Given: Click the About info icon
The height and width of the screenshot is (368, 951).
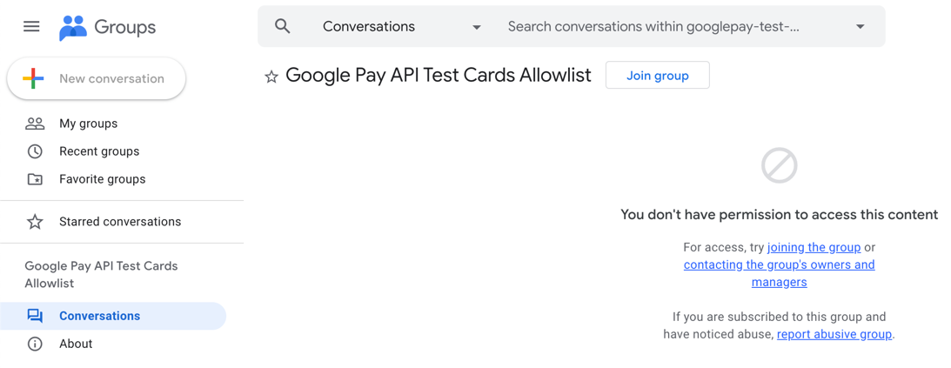Looking at the screenshot, I should pyautogui.click(x=35, y=344).
